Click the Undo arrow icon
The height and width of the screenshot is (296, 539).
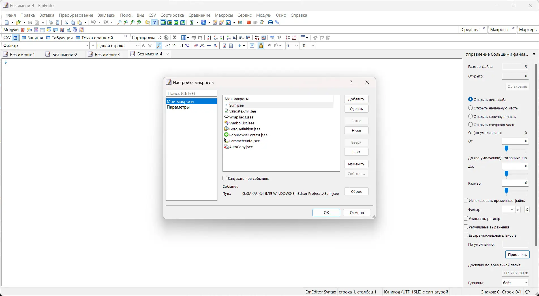pyautogui.click(x=93, y=23)
